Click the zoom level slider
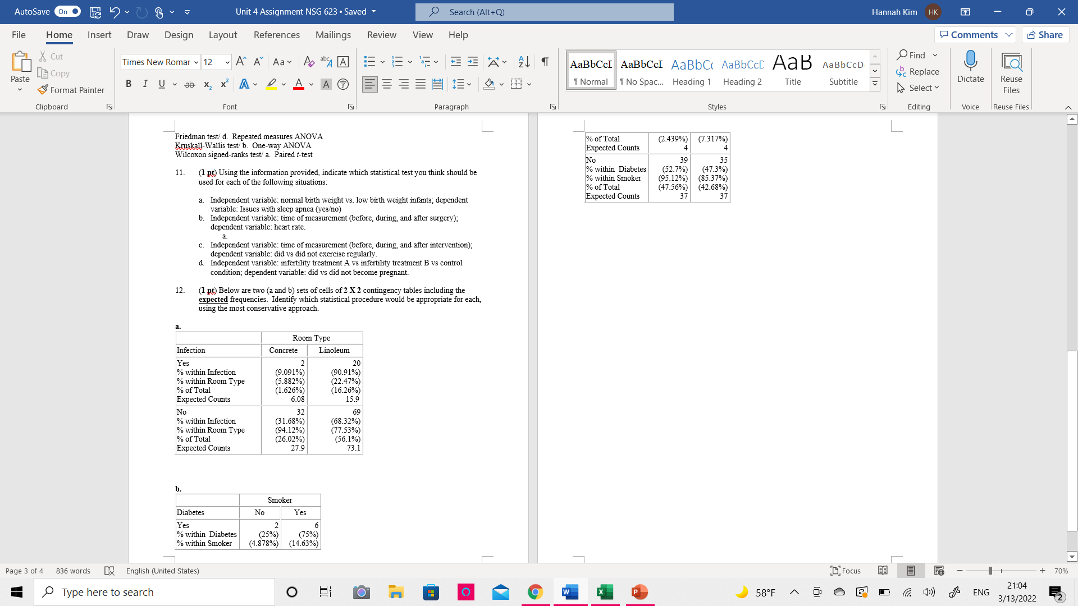Viewport: 1078px width, 606px height. tap(990, 571)
